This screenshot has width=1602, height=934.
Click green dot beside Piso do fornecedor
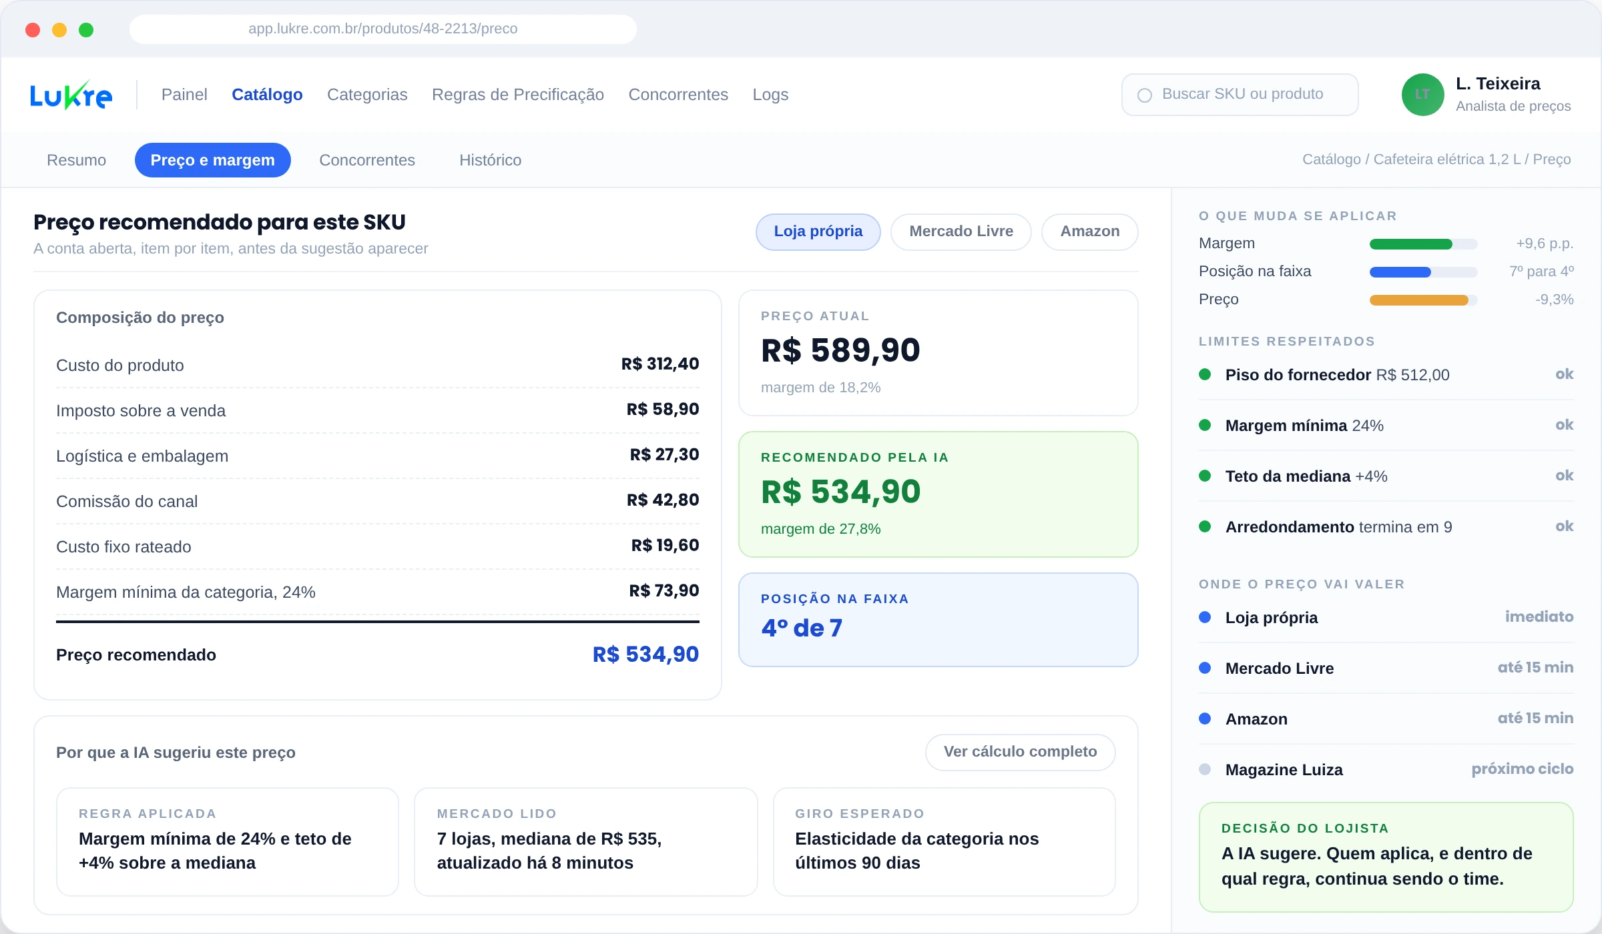(x=1205, y=374)
